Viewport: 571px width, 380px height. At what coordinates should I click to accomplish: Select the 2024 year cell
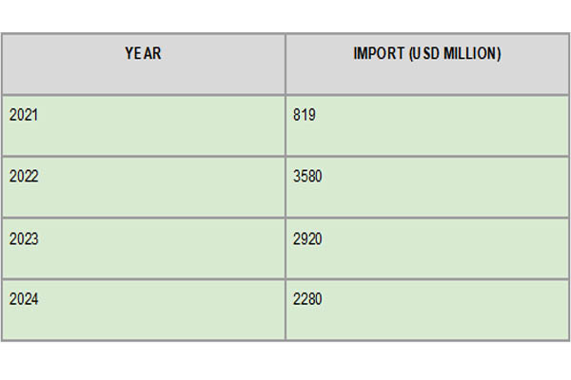coord(144,311)
